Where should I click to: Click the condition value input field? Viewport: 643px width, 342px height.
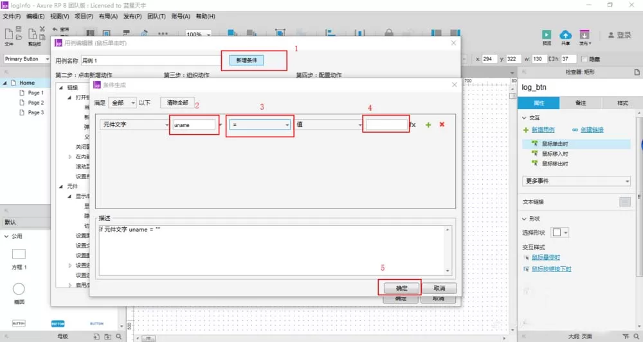pos(386,124)
